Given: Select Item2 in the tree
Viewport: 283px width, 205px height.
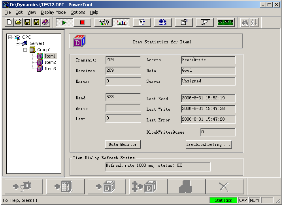Looking at the screenshot, I should pos(50,62).
